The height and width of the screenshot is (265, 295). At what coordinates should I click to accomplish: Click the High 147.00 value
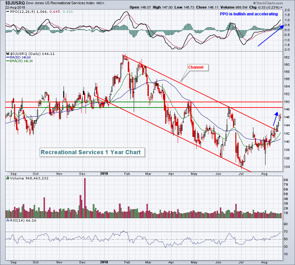[x=163, y=7]
